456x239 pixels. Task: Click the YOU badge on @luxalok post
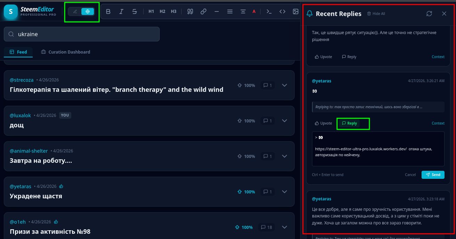[x=65, y=115]
